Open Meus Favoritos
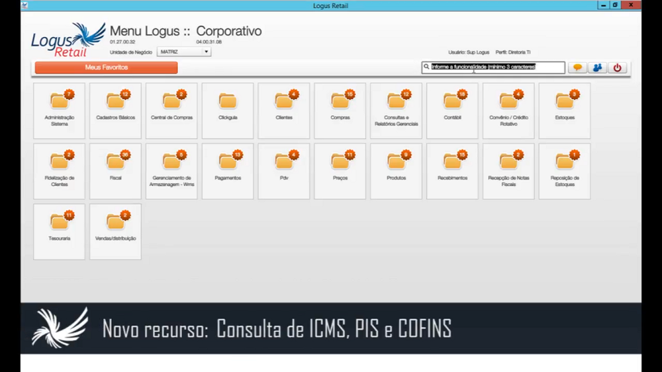Screen dimensions: 662x372 point(107,68)
